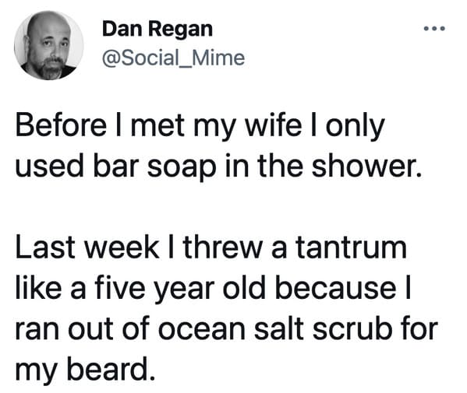Click the word "wife" in the tweet
The image size is (467, 393).
tap(273, 126)
